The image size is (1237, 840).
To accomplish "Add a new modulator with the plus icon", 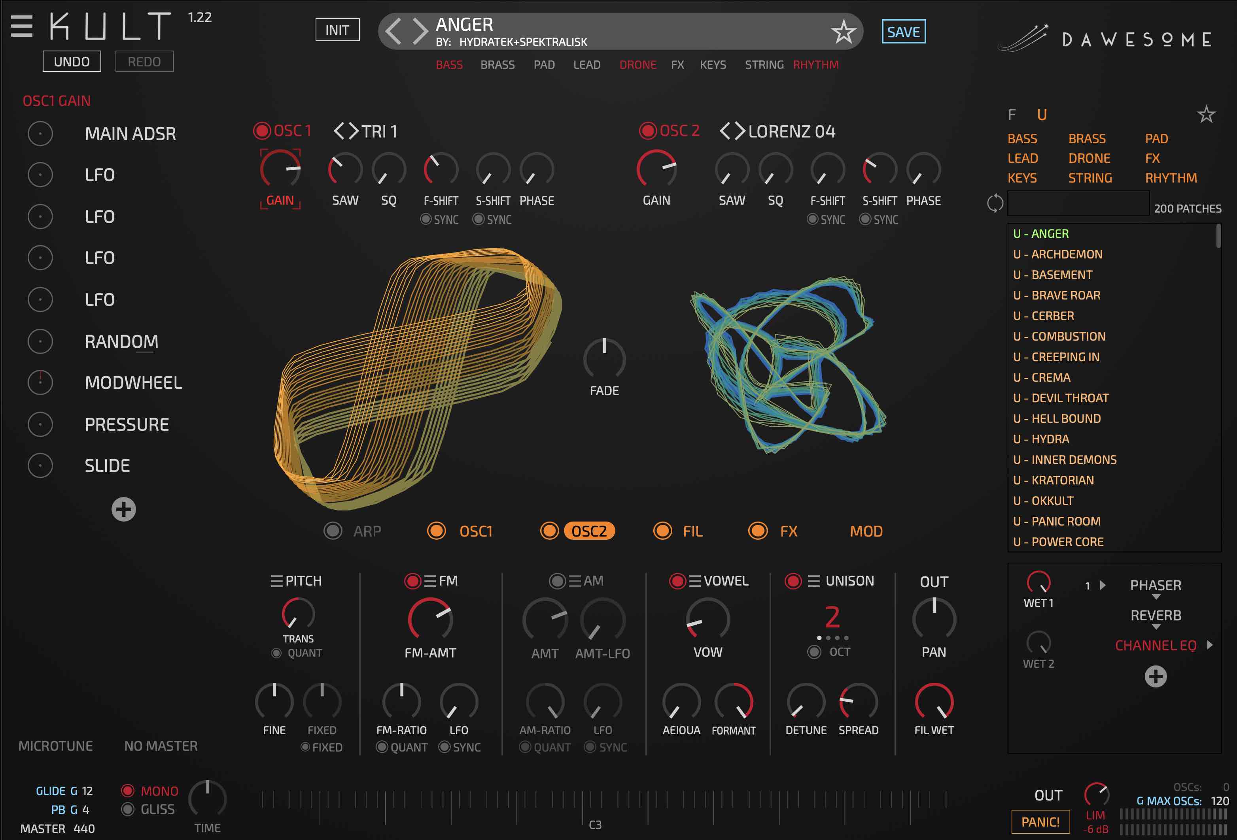I will point(123,509).
